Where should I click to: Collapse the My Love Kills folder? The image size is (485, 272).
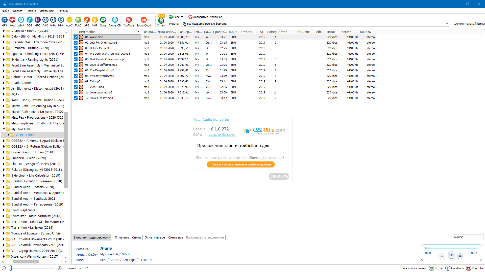pyautogui.click(x=4, y=129)
